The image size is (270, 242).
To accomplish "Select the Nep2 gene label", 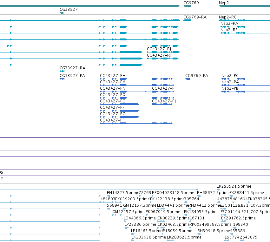I will click(224, 3).
